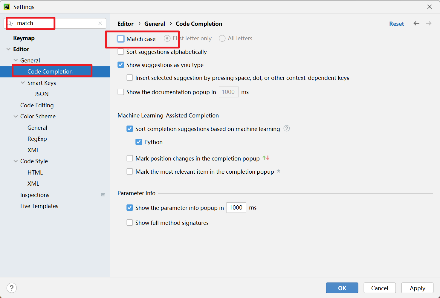Click the Code Completion breadcrumb title
This screenshot has width=440, height=298.
(199, 24)
